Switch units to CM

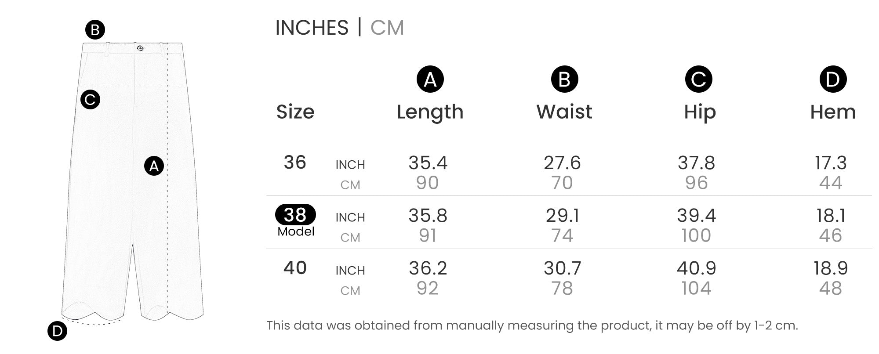click(387, 28)
